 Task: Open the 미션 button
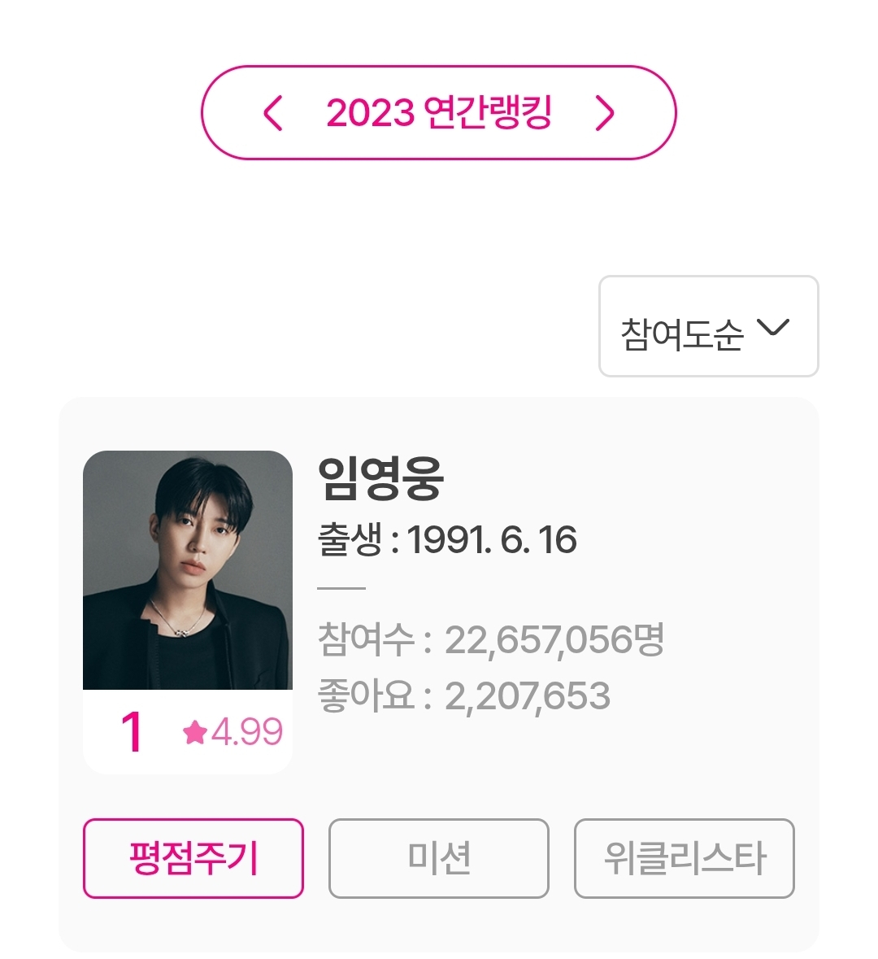439,858
